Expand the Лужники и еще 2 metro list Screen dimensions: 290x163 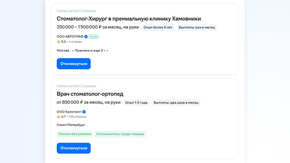click(x=89, y=51)
